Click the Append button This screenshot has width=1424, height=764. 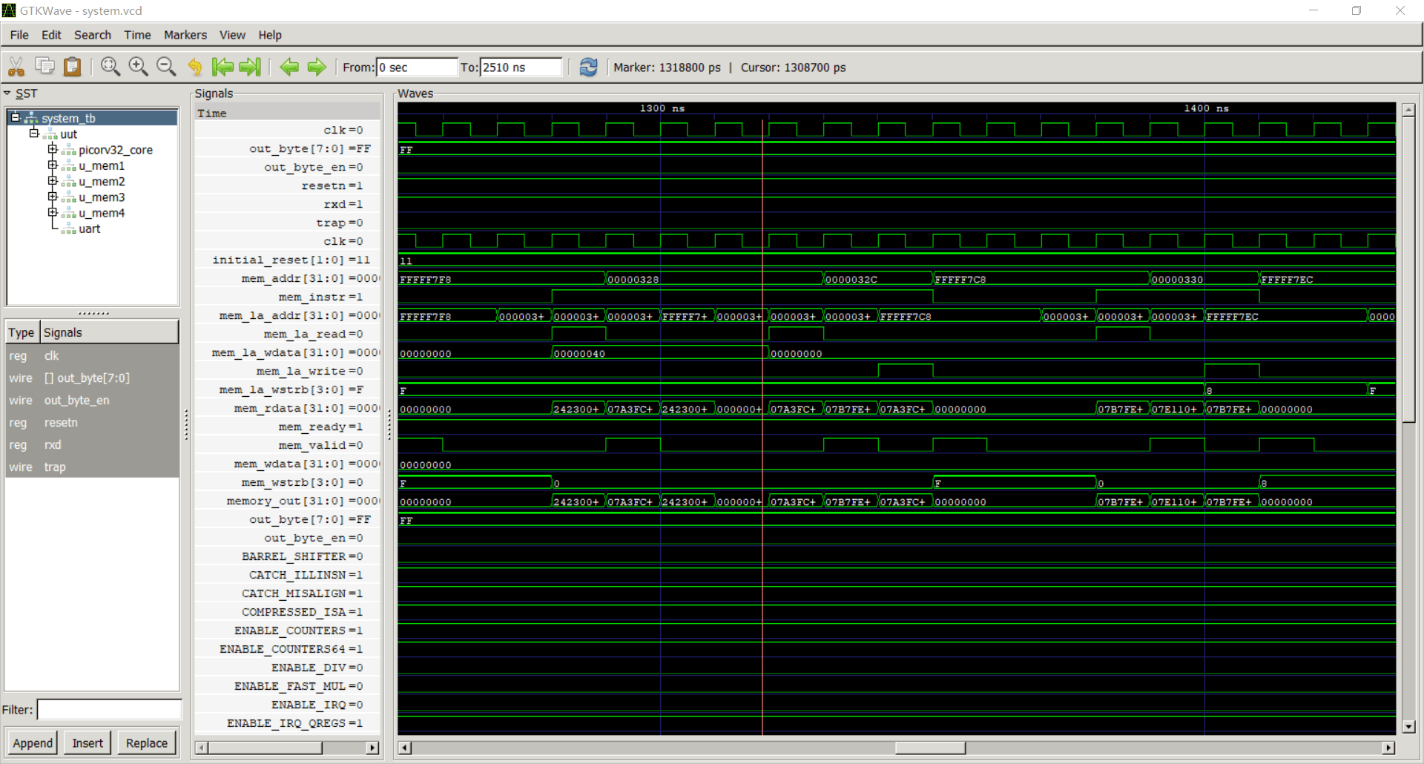coord(33,742)
